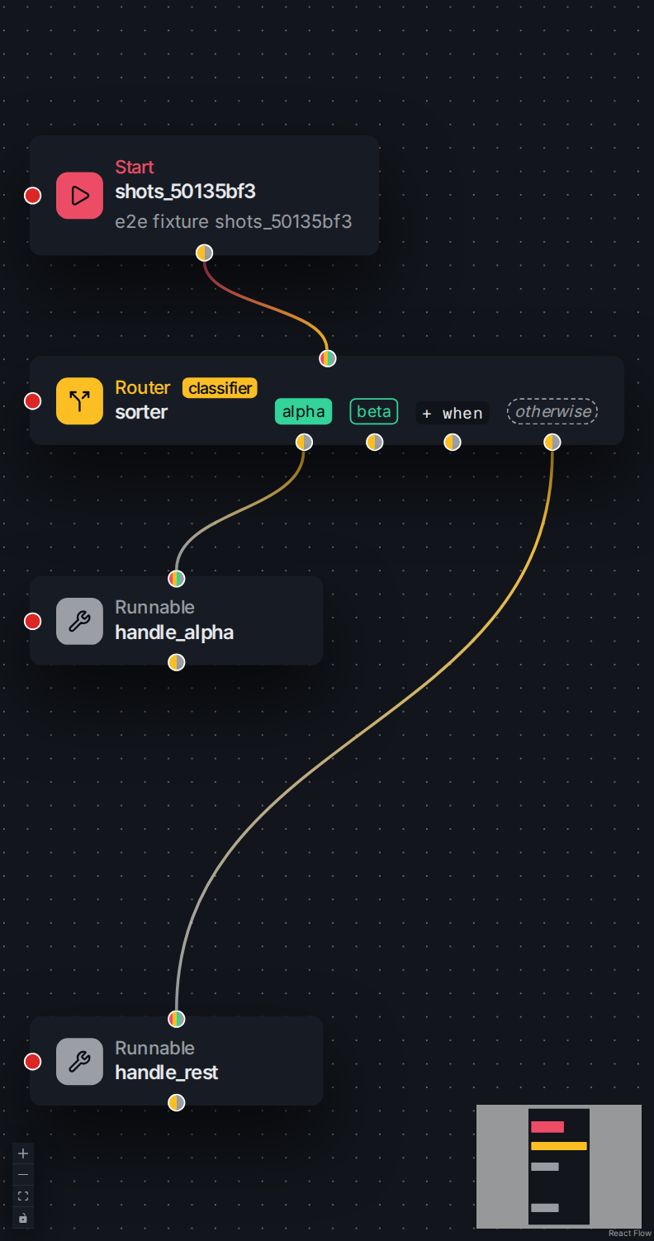The width and height of the screenshot is (654, 1241).
Task: Click handle_alpha bottom output handle
Action: [x=177, y=662]
